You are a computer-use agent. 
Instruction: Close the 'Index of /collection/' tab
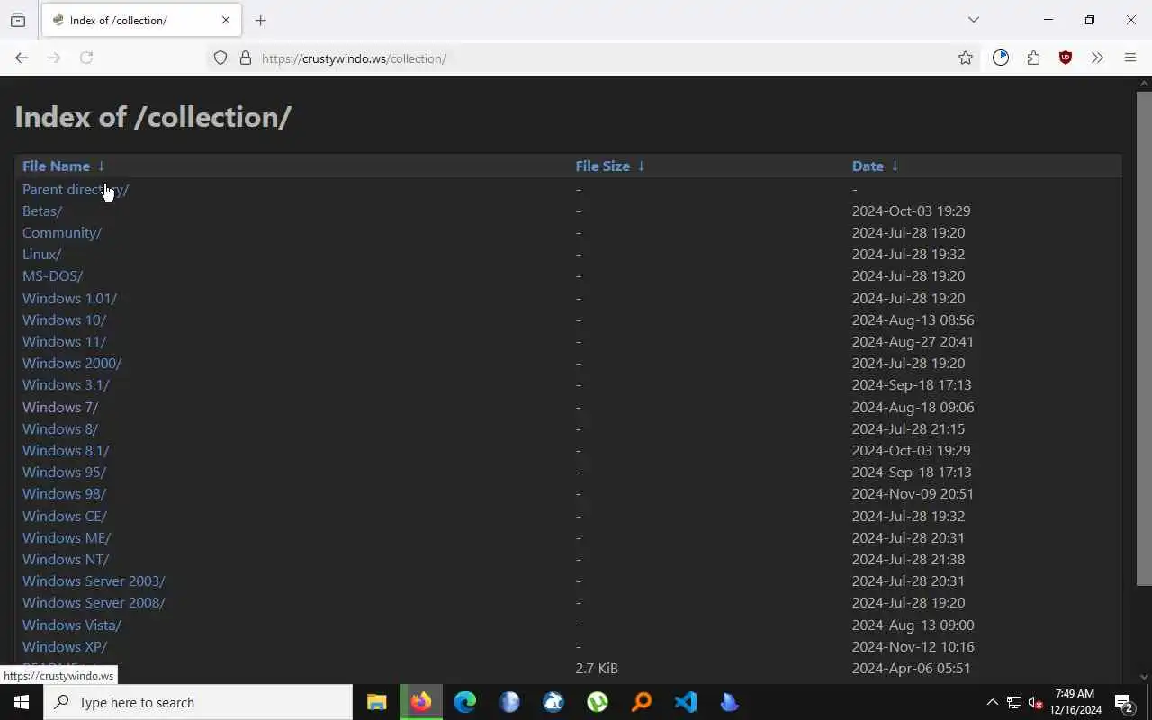[226, 20]
